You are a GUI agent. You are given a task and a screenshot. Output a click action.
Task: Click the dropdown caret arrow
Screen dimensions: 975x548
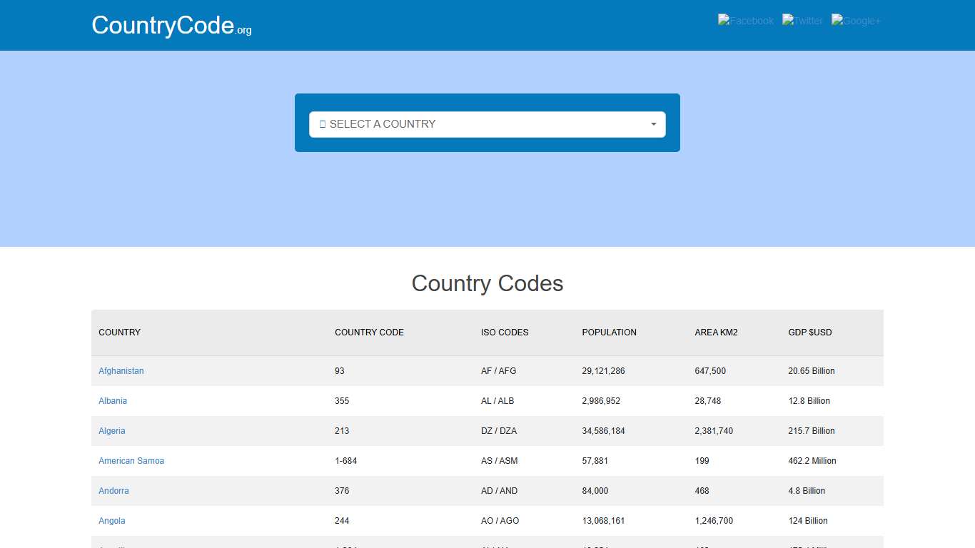pyautogui.click(x=652, y=124)
